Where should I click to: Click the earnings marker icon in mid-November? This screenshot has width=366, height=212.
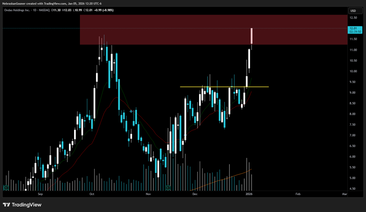tap(168, 187)
